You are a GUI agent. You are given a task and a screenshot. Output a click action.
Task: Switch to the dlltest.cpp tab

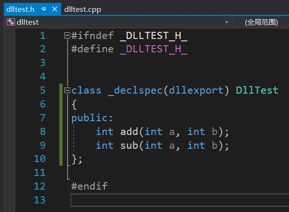pyautogui.click(x=82, y=9)
